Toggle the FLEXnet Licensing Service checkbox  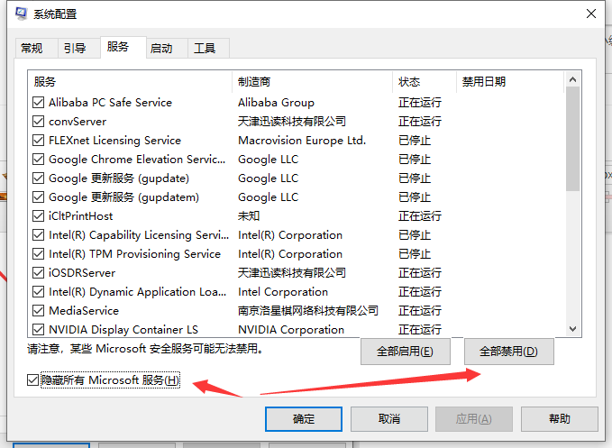(39, 141)
